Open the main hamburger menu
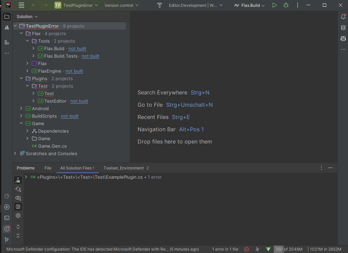 point(21,5)
